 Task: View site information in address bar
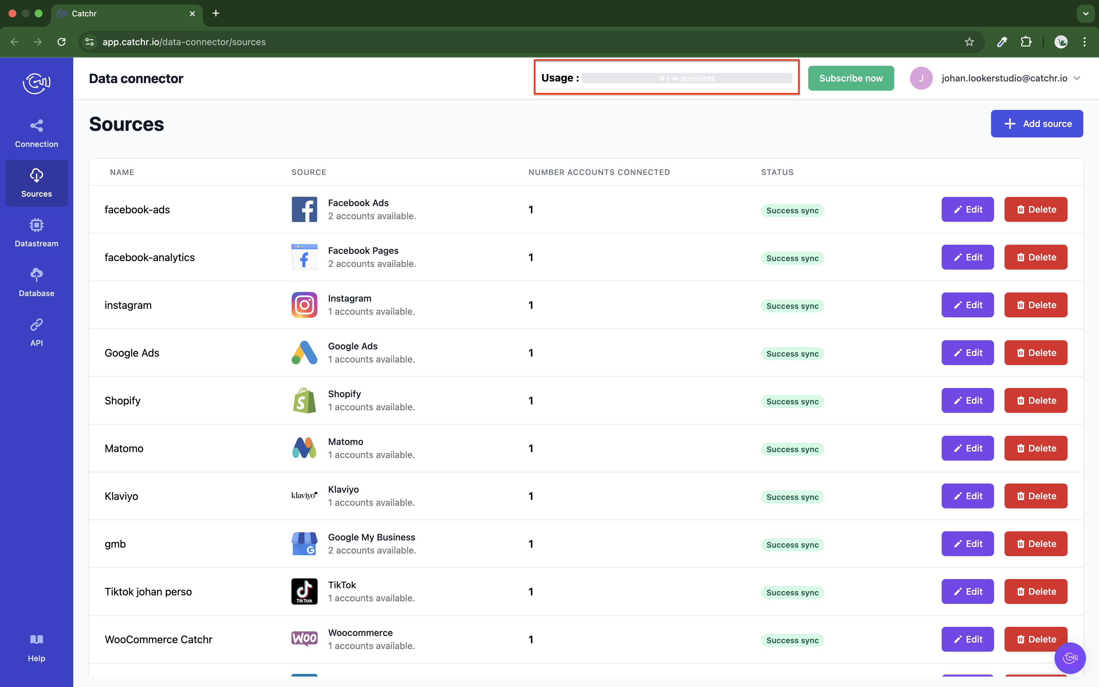(x=90, y=42)
